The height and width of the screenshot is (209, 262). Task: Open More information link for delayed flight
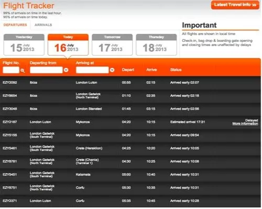[245, 124]
